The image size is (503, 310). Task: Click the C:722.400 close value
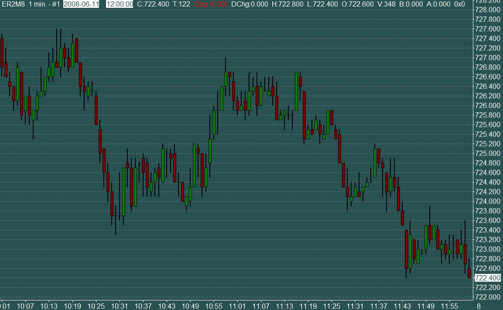[153, 4]
